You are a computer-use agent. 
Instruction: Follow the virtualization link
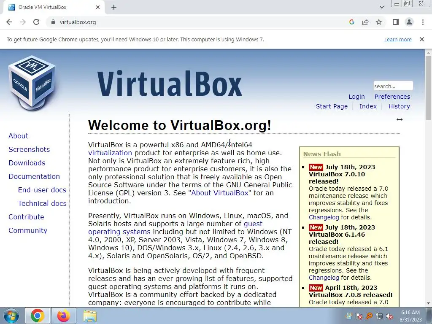tap(110, 153)
